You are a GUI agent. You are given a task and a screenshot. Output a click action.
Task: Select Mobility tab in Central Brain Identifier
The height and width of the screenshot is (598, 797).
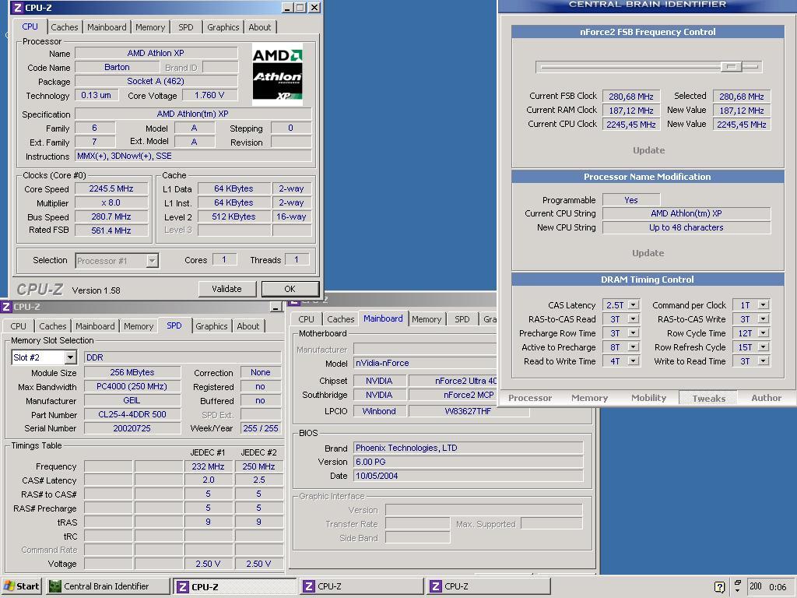click(x=648, y=398)
